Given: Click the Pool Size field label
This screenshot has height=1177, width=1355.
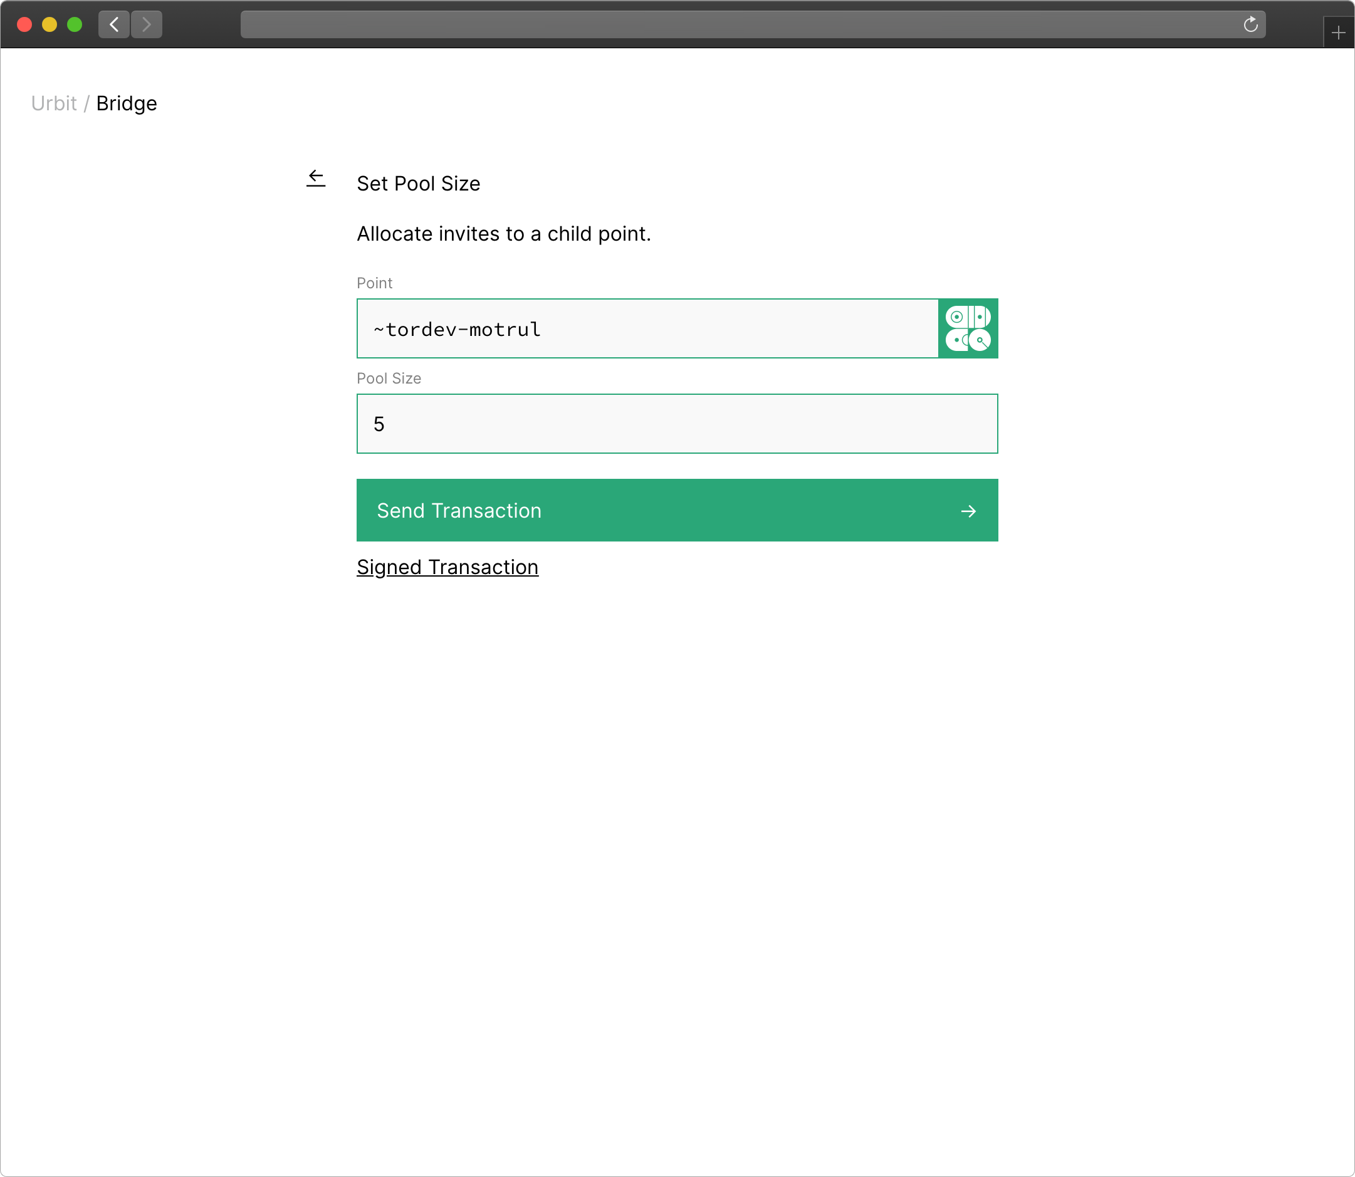Looking at the screenshot, I should (x=388, y=379).
